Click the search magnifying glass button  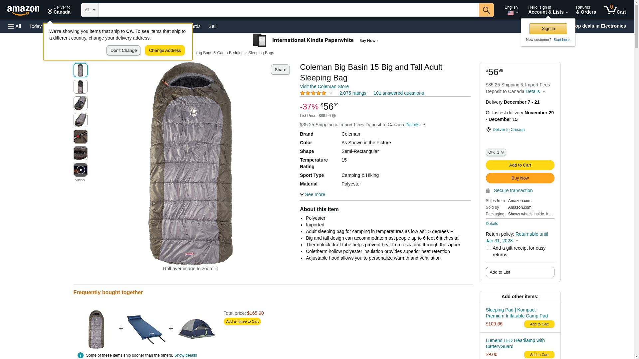[486, 10]
